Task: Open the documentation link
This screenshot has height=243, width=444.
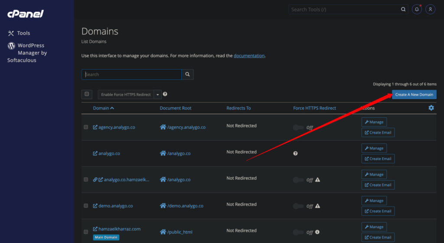Action: (249, 56)
